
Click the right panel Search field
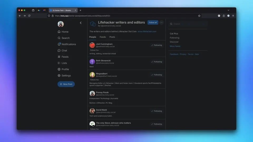pyautogui.click(x=188, y=24)
